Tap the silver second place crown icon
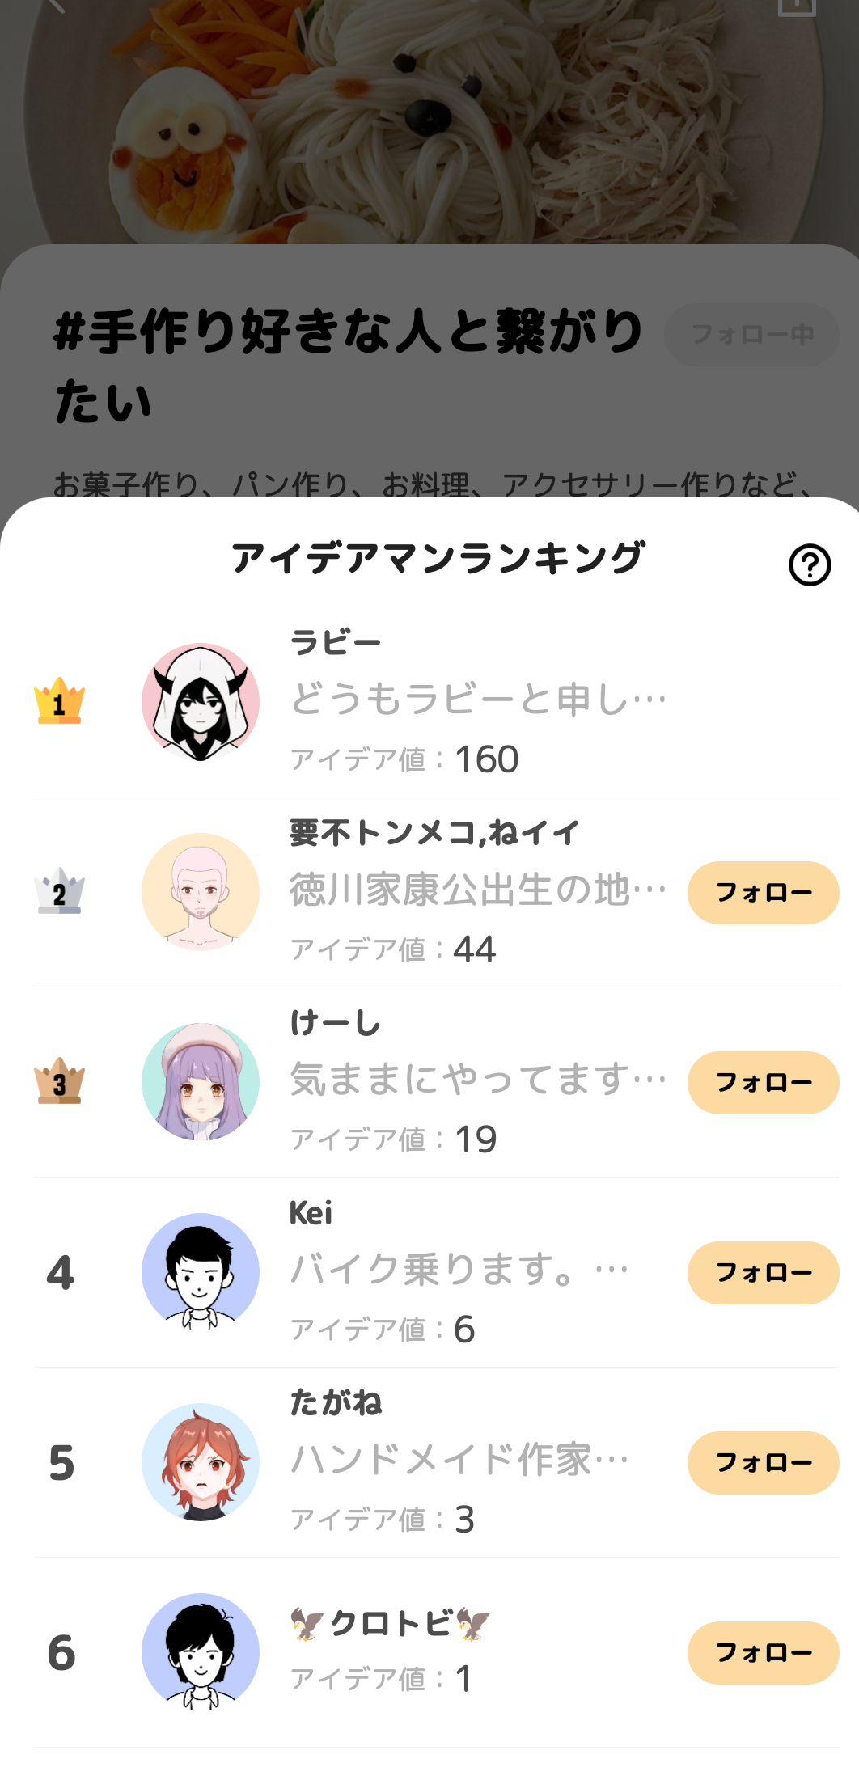This screenshot has width=859, height=1780. (59, 891)
